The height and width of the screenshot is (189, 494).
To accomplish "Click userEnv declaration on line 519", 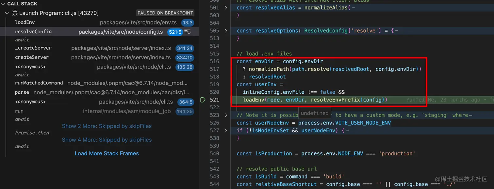I will point(266,84).
